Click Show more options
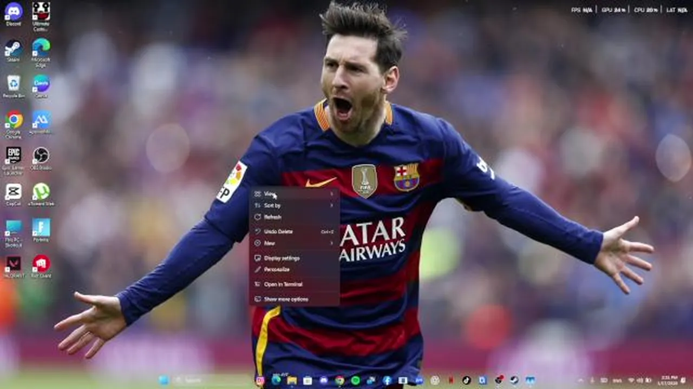Screen dimensions: 693x389 (x=295, y=299)
